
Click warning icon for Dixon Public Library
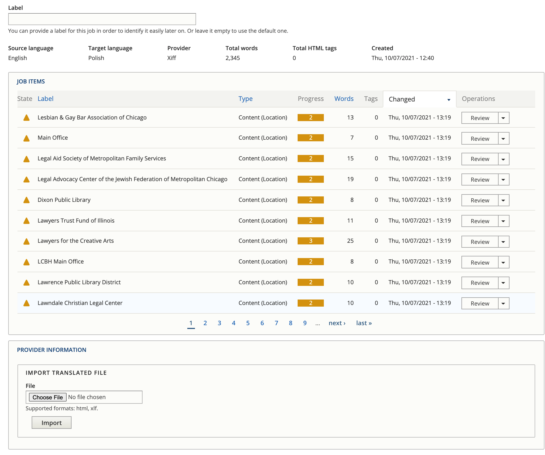[26, 200]
